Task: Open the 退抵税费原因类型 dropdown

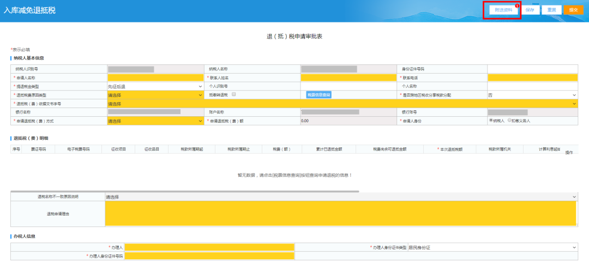Action: 155,94
